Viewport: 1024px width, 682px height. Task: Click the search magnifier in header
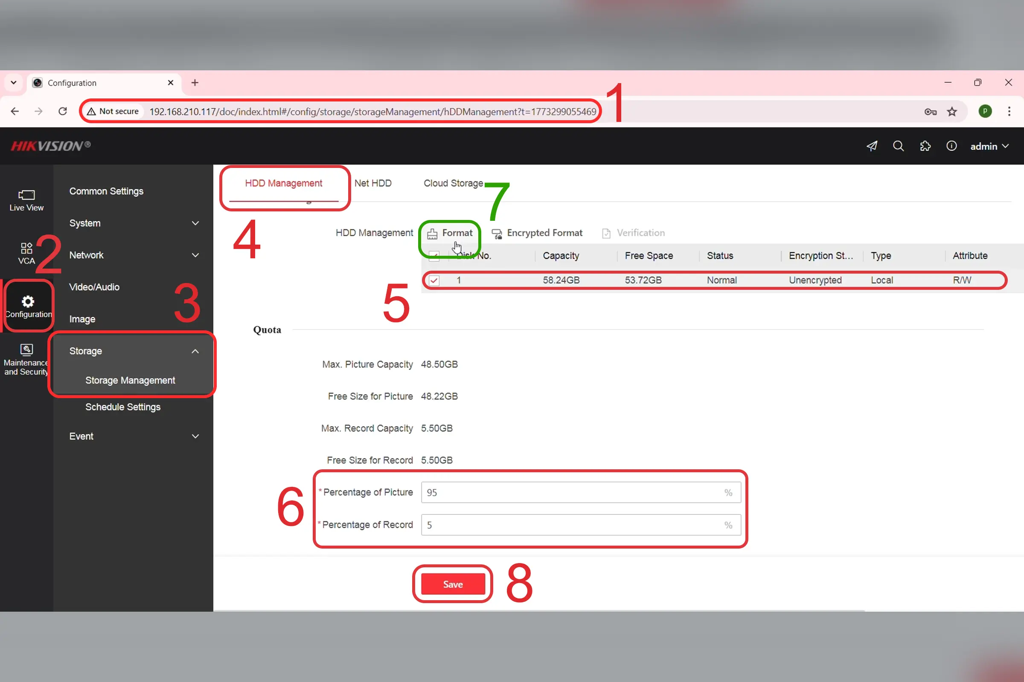point(898,146)
